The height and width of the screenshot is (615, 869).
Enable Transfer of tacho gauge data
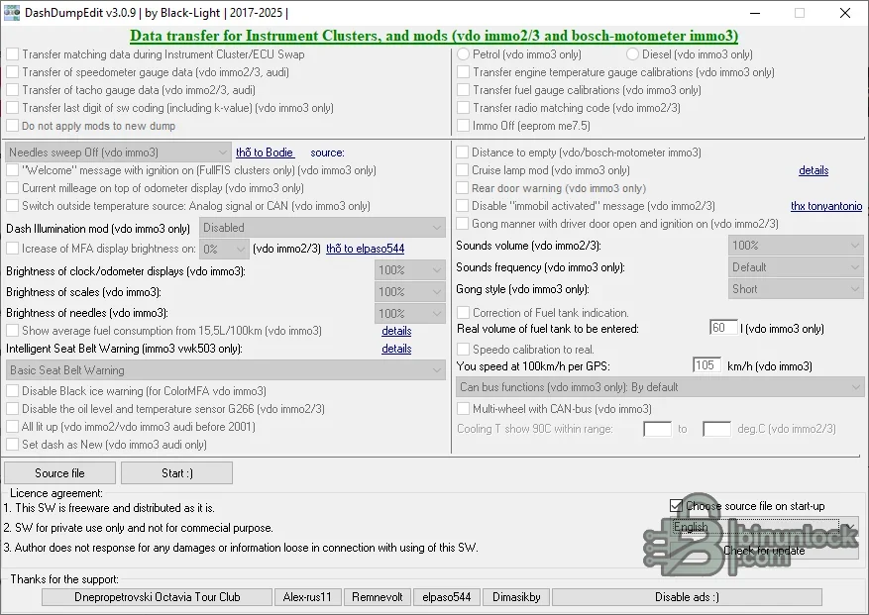pos(12,90)
